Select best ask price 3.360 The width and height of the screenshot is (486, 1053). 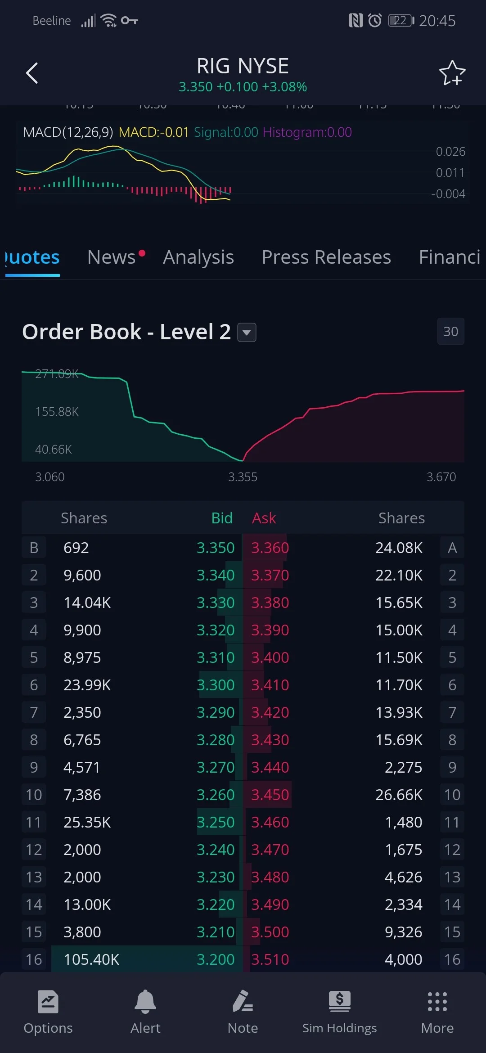pos(270,548)
